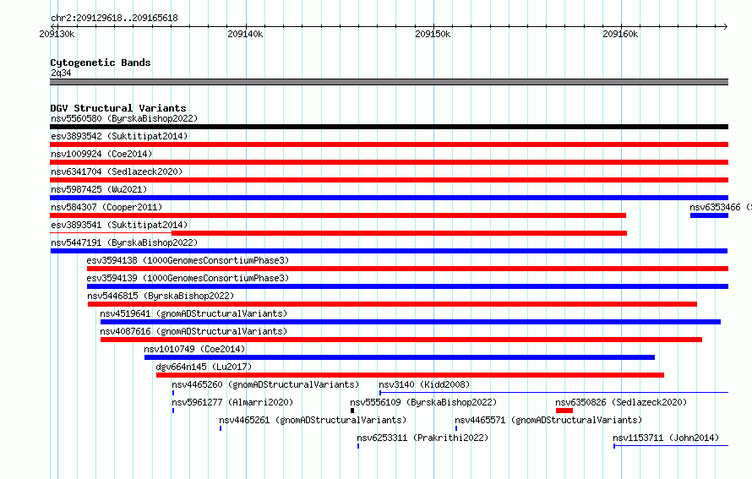Click the gray 2q34 cytogenetic band bar
Viewport: 752px width, 479px height.
point(389,82)
